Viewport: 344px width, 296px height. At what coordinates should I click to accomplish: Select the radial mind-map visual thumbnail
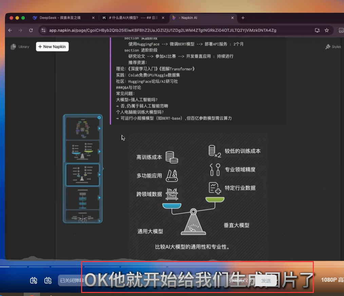[82, 129]
